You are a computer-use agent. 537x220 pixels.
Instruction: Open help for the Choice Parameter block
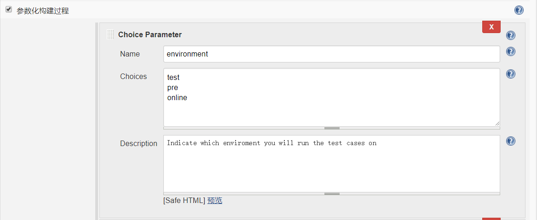(511, 35)
